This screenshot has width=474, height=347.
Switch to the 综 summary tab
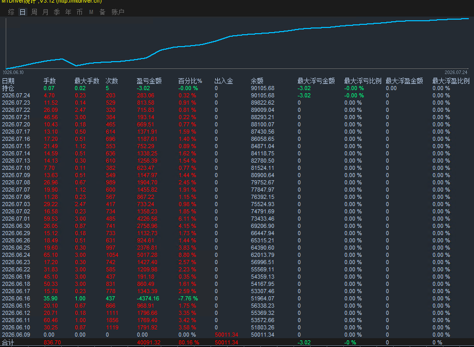coord(11,12)
